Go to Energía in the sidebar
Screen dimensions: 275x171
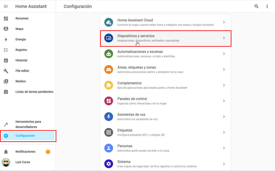pos(21,39)
